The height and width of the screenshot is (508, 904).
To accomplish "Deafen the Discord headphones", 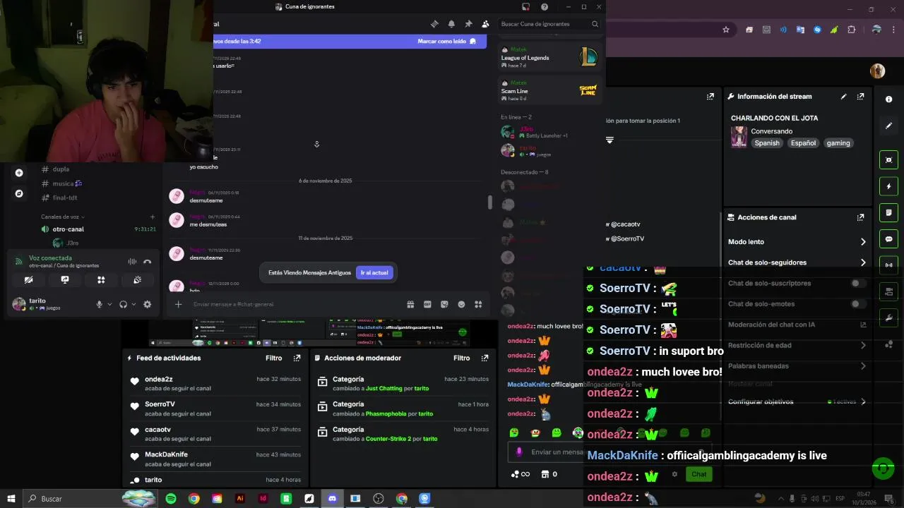I will click(x=123, y=304).
